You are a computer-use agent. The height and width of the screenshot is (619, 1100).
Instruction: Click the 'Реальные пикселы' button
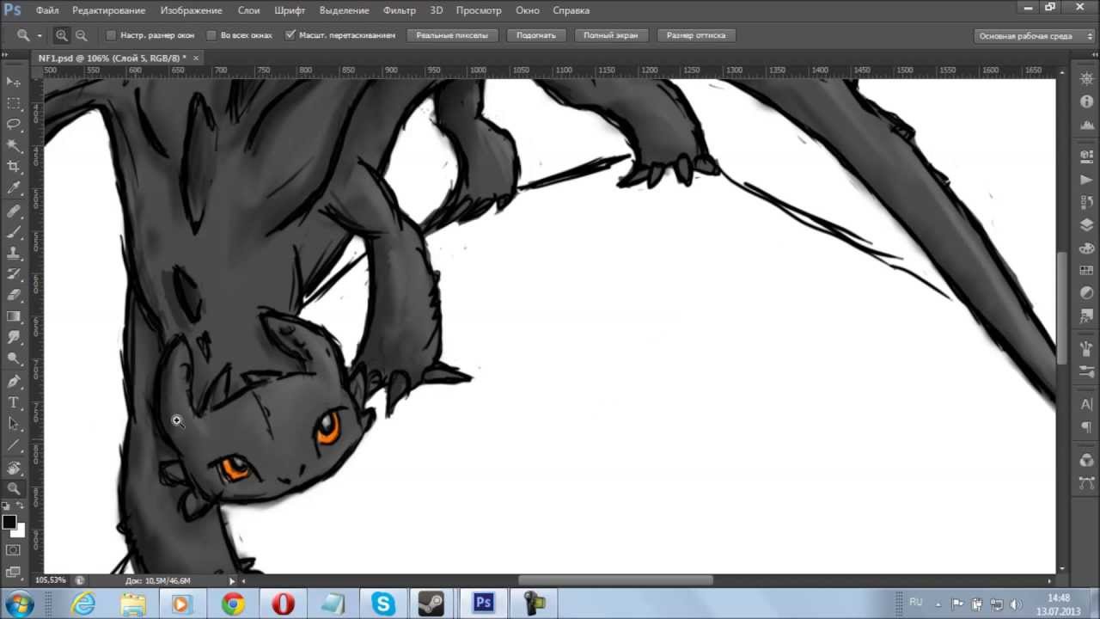tap(452, 35)
